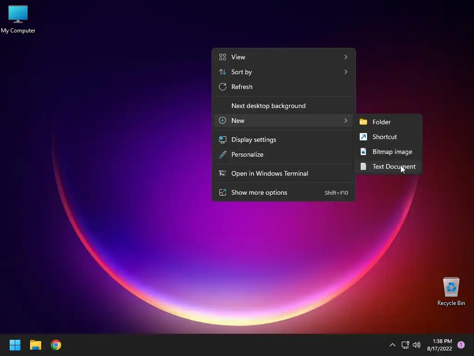Click the chevron beside View
Viewport: 474px width, 356px height.
point(346,57)
